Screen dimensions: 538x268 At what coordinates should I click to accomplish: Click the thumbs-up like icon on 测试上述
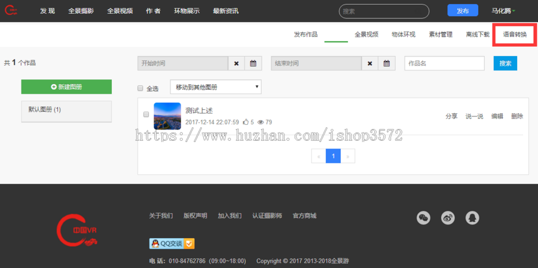[246, 122]
